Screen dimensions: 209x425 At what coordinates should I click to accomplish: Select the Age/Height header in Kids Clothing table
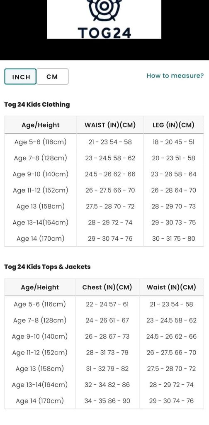pyautogui.click(x=41, y=125)
